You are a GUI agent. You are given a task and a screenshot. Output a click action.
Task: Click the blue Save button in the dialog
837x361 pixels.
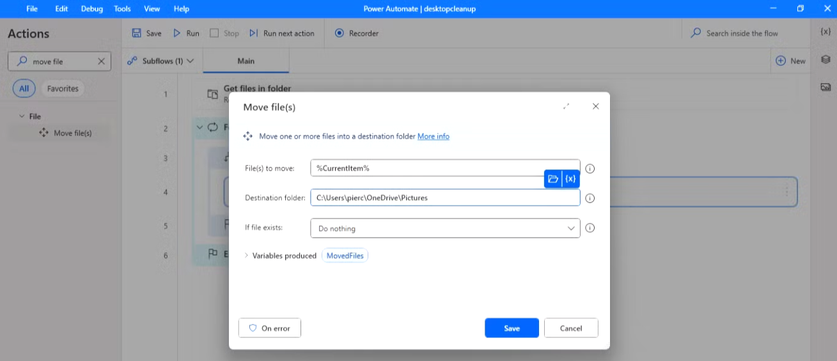512,328
